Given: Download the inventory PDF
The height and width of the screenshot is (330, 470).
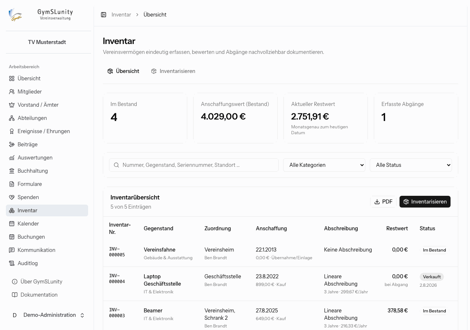Looking at the screenshot, I should (x=383, y=202).
